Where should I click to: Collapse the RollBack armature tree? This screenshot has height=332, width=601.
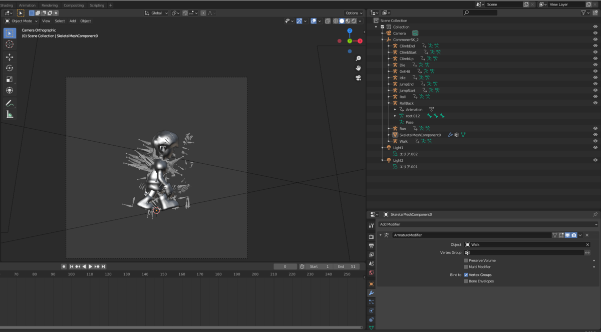pyautogui.click(x=389, y=103)
